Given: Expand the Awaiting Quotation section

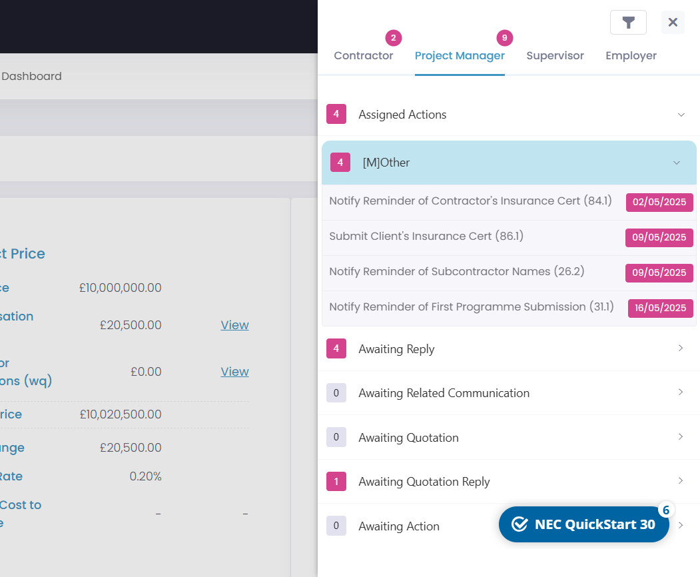Looking at the screenshot, I should [680, 437].
